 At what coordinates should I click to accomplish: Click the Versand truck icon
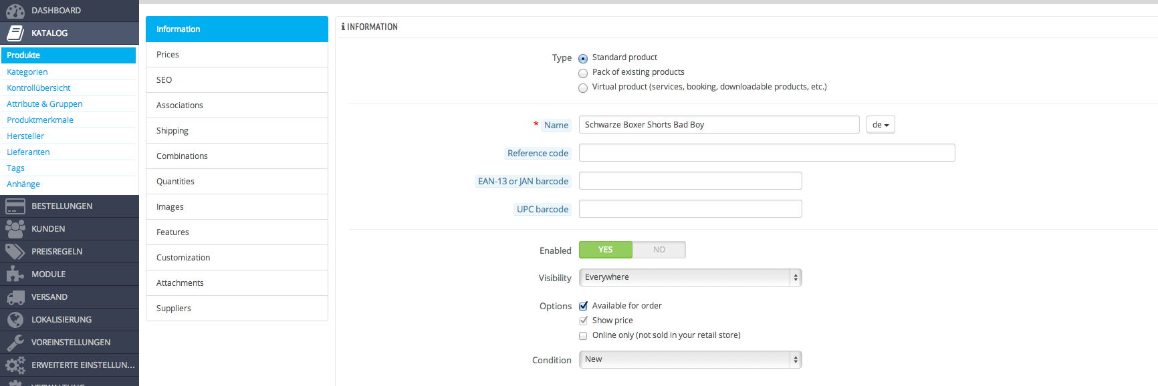point(15,297)
